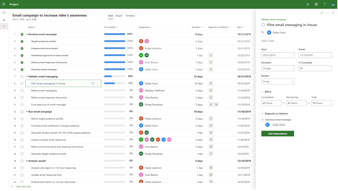Open the info icon on Pilot email messaging row
Image resolution: width=338 pixels, height=191 pixels.
tap(93, 84)
